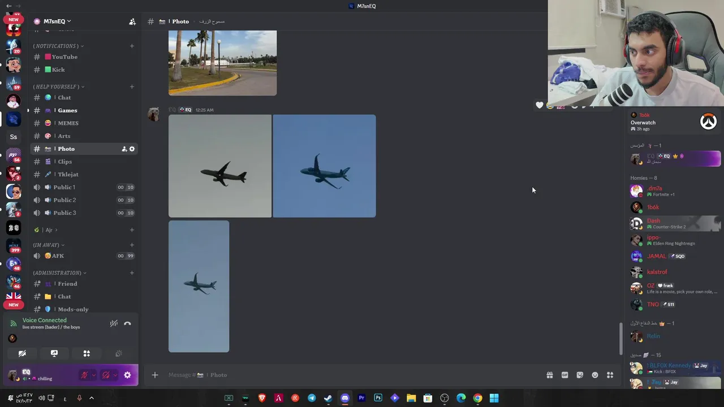Open the Overwatch activity card
The image size is (724, 407).
(674, 122)
